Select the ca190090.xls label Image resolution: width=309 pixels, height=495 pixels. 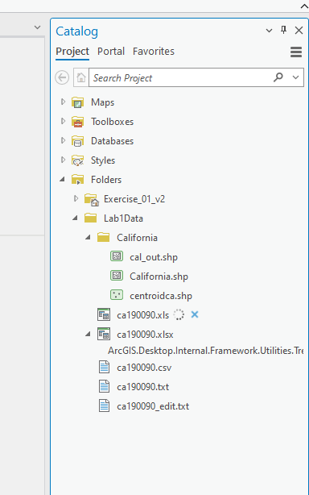tap(142, 315)
